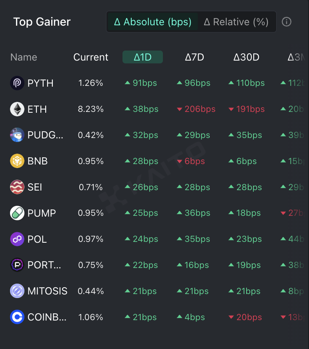Sort by the Δ30D column
The height and width of the screenshot is (349, 309).
(x=246, y=57)
